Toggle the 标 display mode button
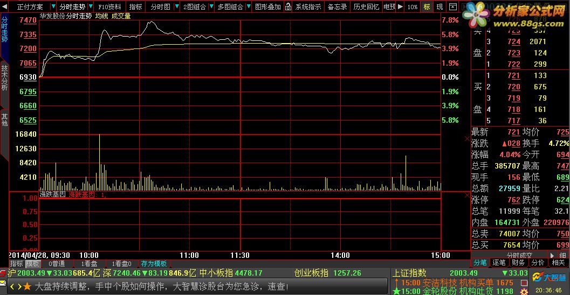Screen dimensions: 570x295 (x=427, y=6)
